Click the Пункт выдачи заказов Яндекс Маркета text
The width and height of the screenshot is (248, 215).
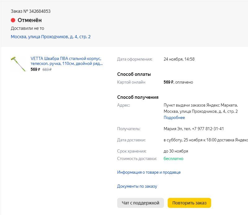(x=201, y=105)
